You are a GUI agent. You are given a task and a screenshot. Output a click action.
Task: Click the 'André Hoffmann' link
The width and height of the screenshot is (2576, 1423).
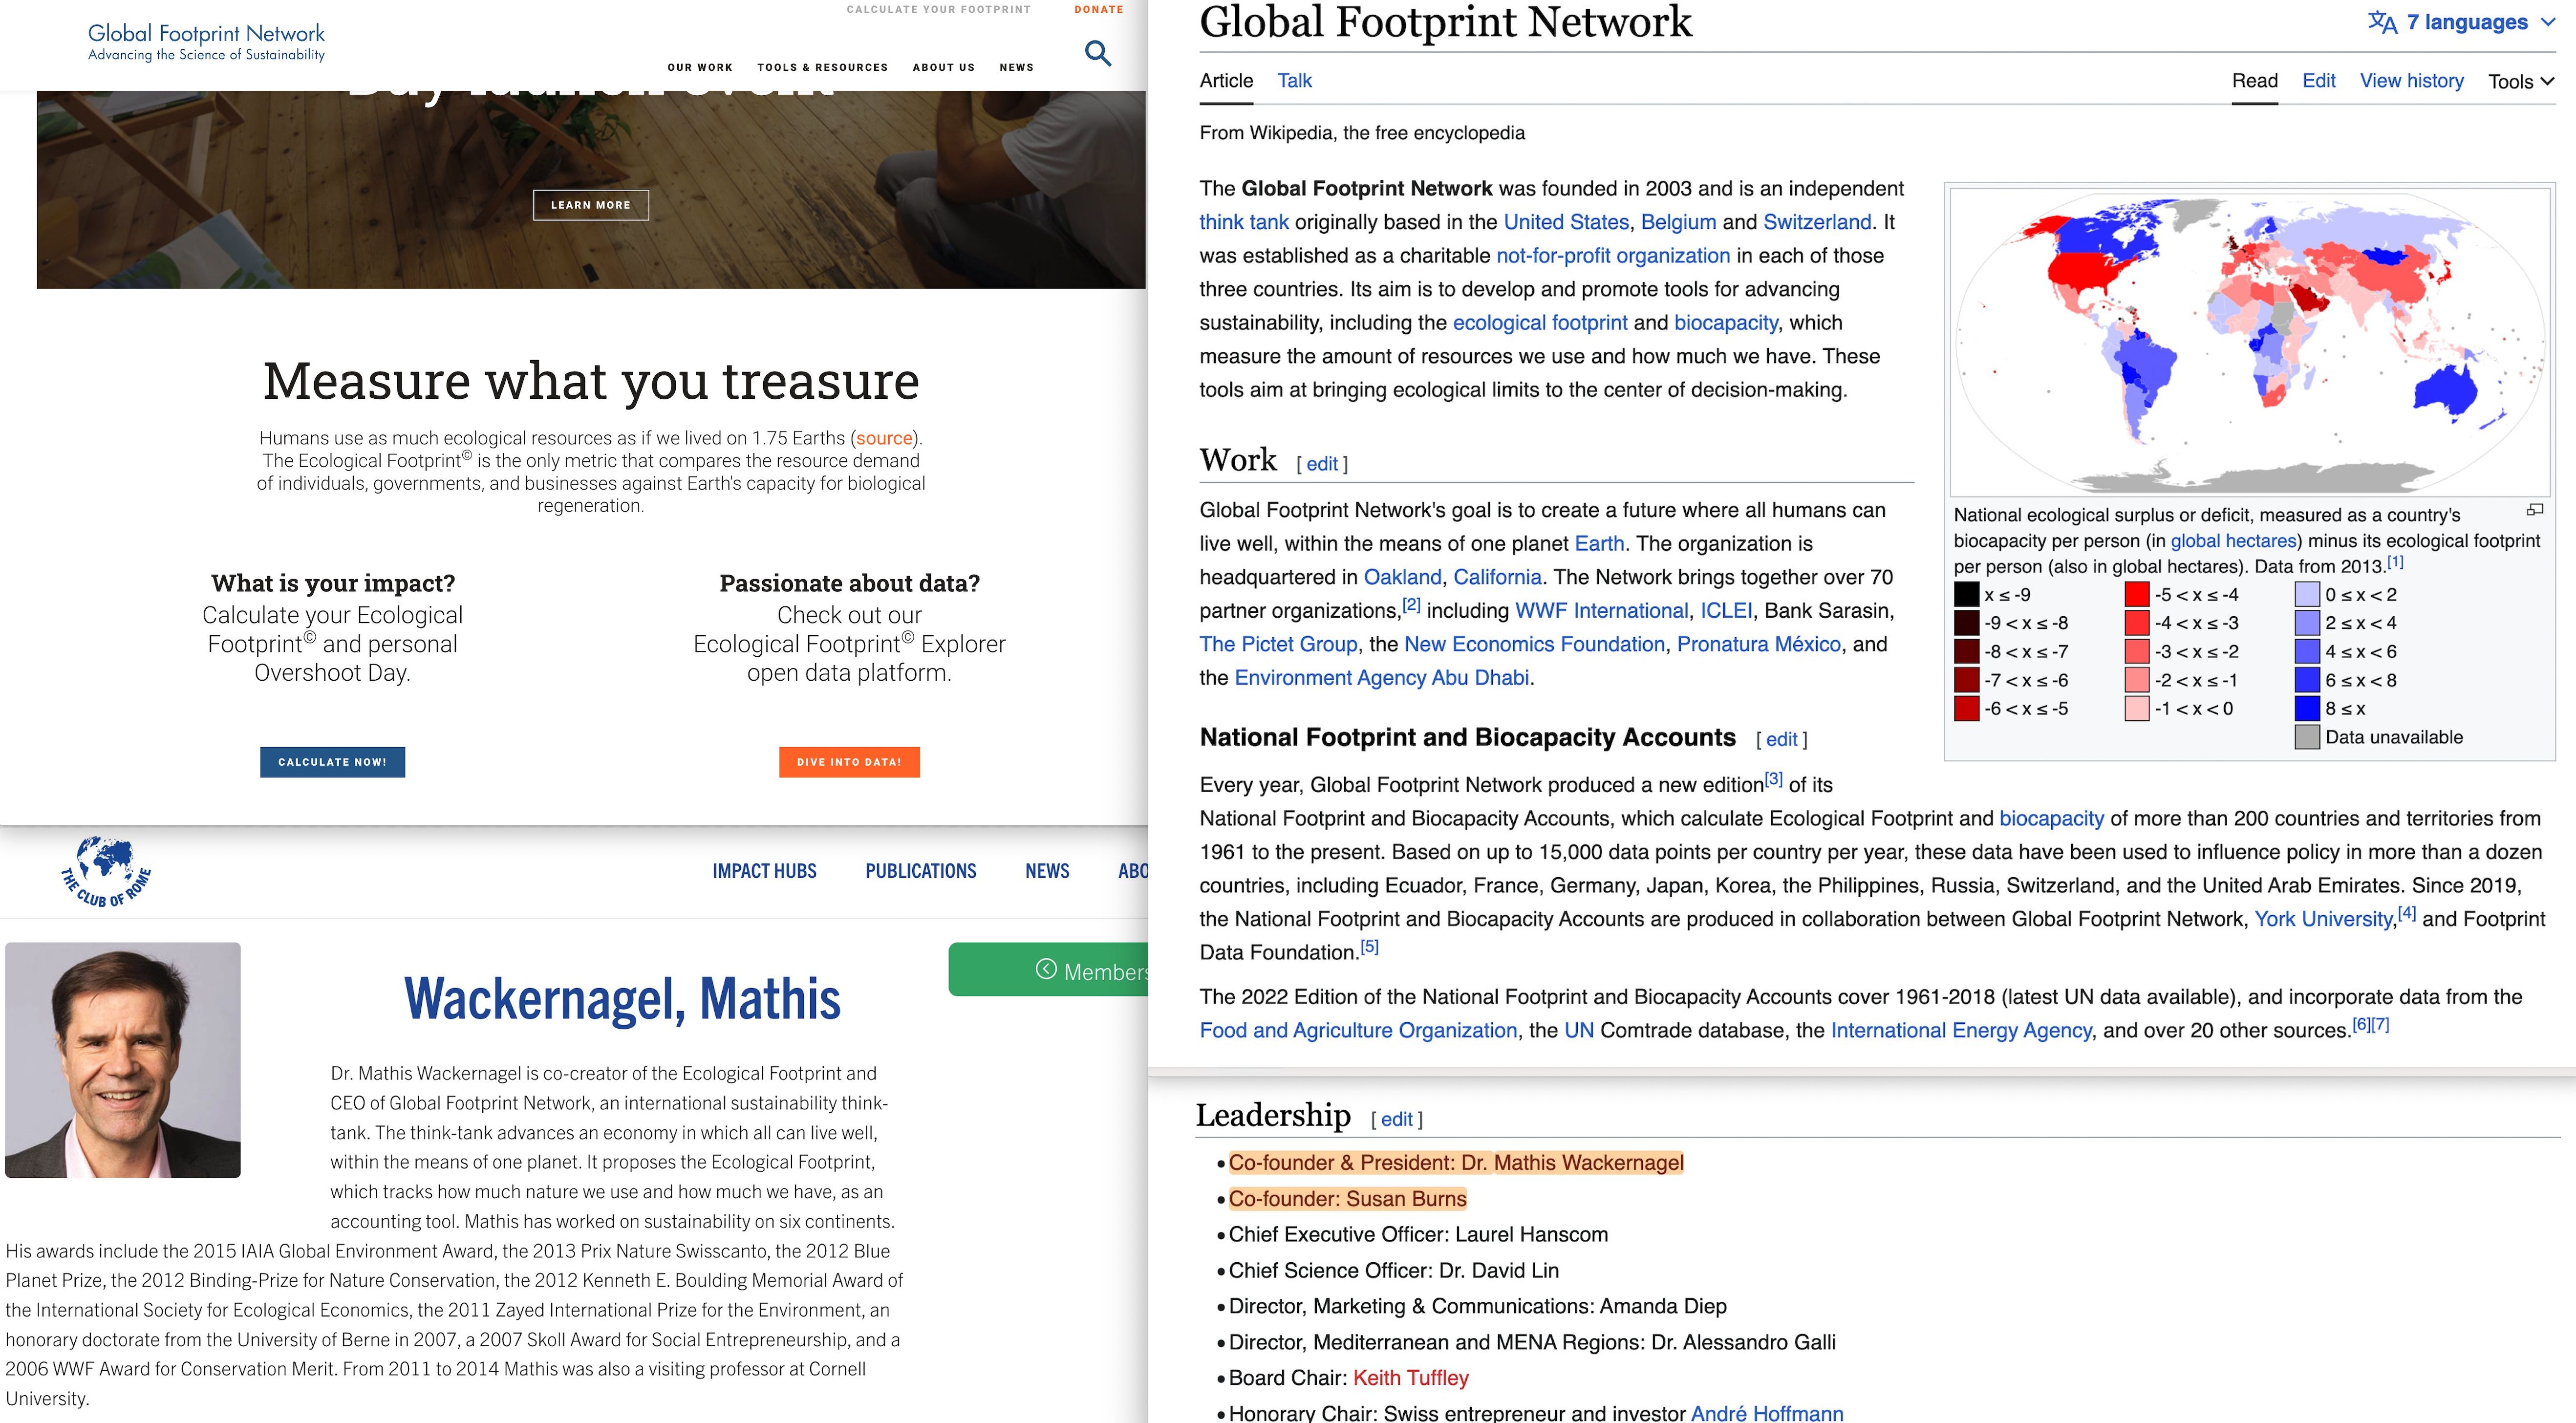[x=1766, y=1413]
